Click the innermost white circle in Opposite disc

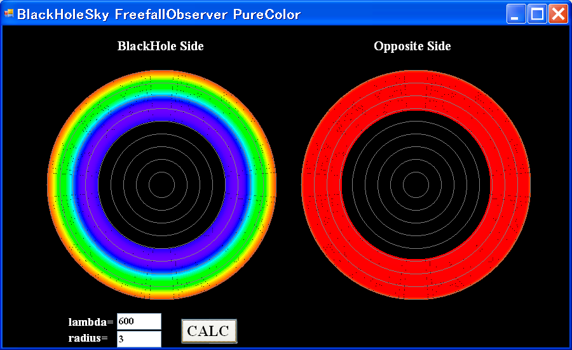[416, 172]
